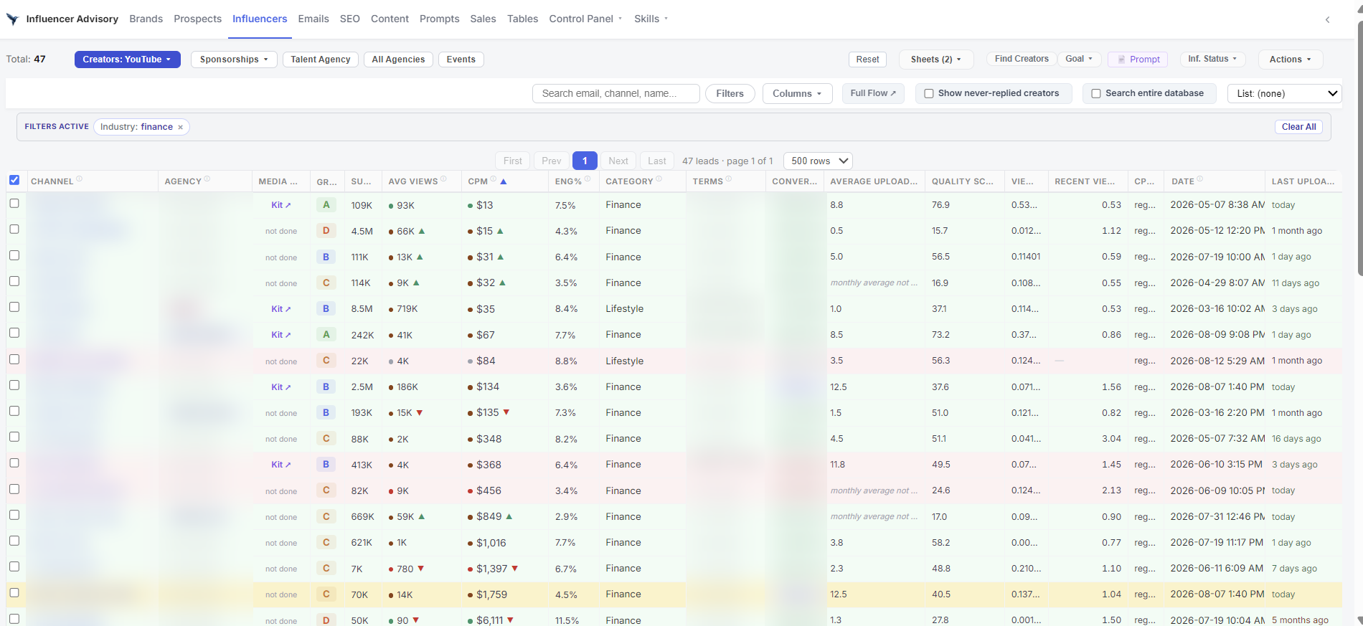Viewport: 1363px width, 626px height.
Task: Click grade B badge in the 413K row
Action: (x=326, y=465)
